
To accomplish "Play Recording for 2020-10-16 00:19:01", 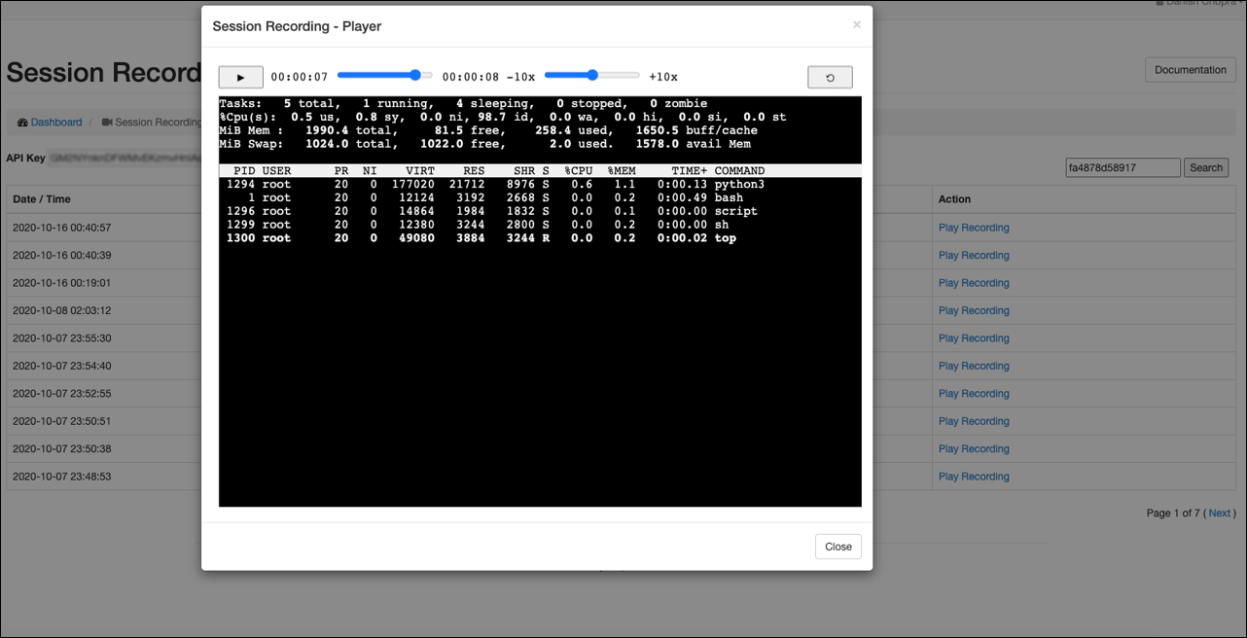I will (974, 283).
